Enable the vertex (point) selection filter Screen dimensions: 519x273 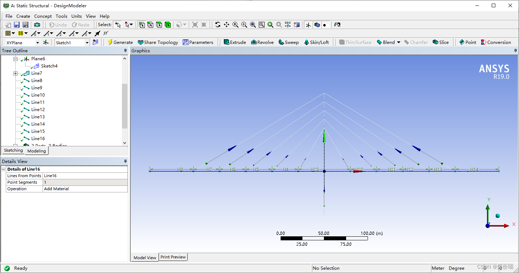tap(142, 25)
